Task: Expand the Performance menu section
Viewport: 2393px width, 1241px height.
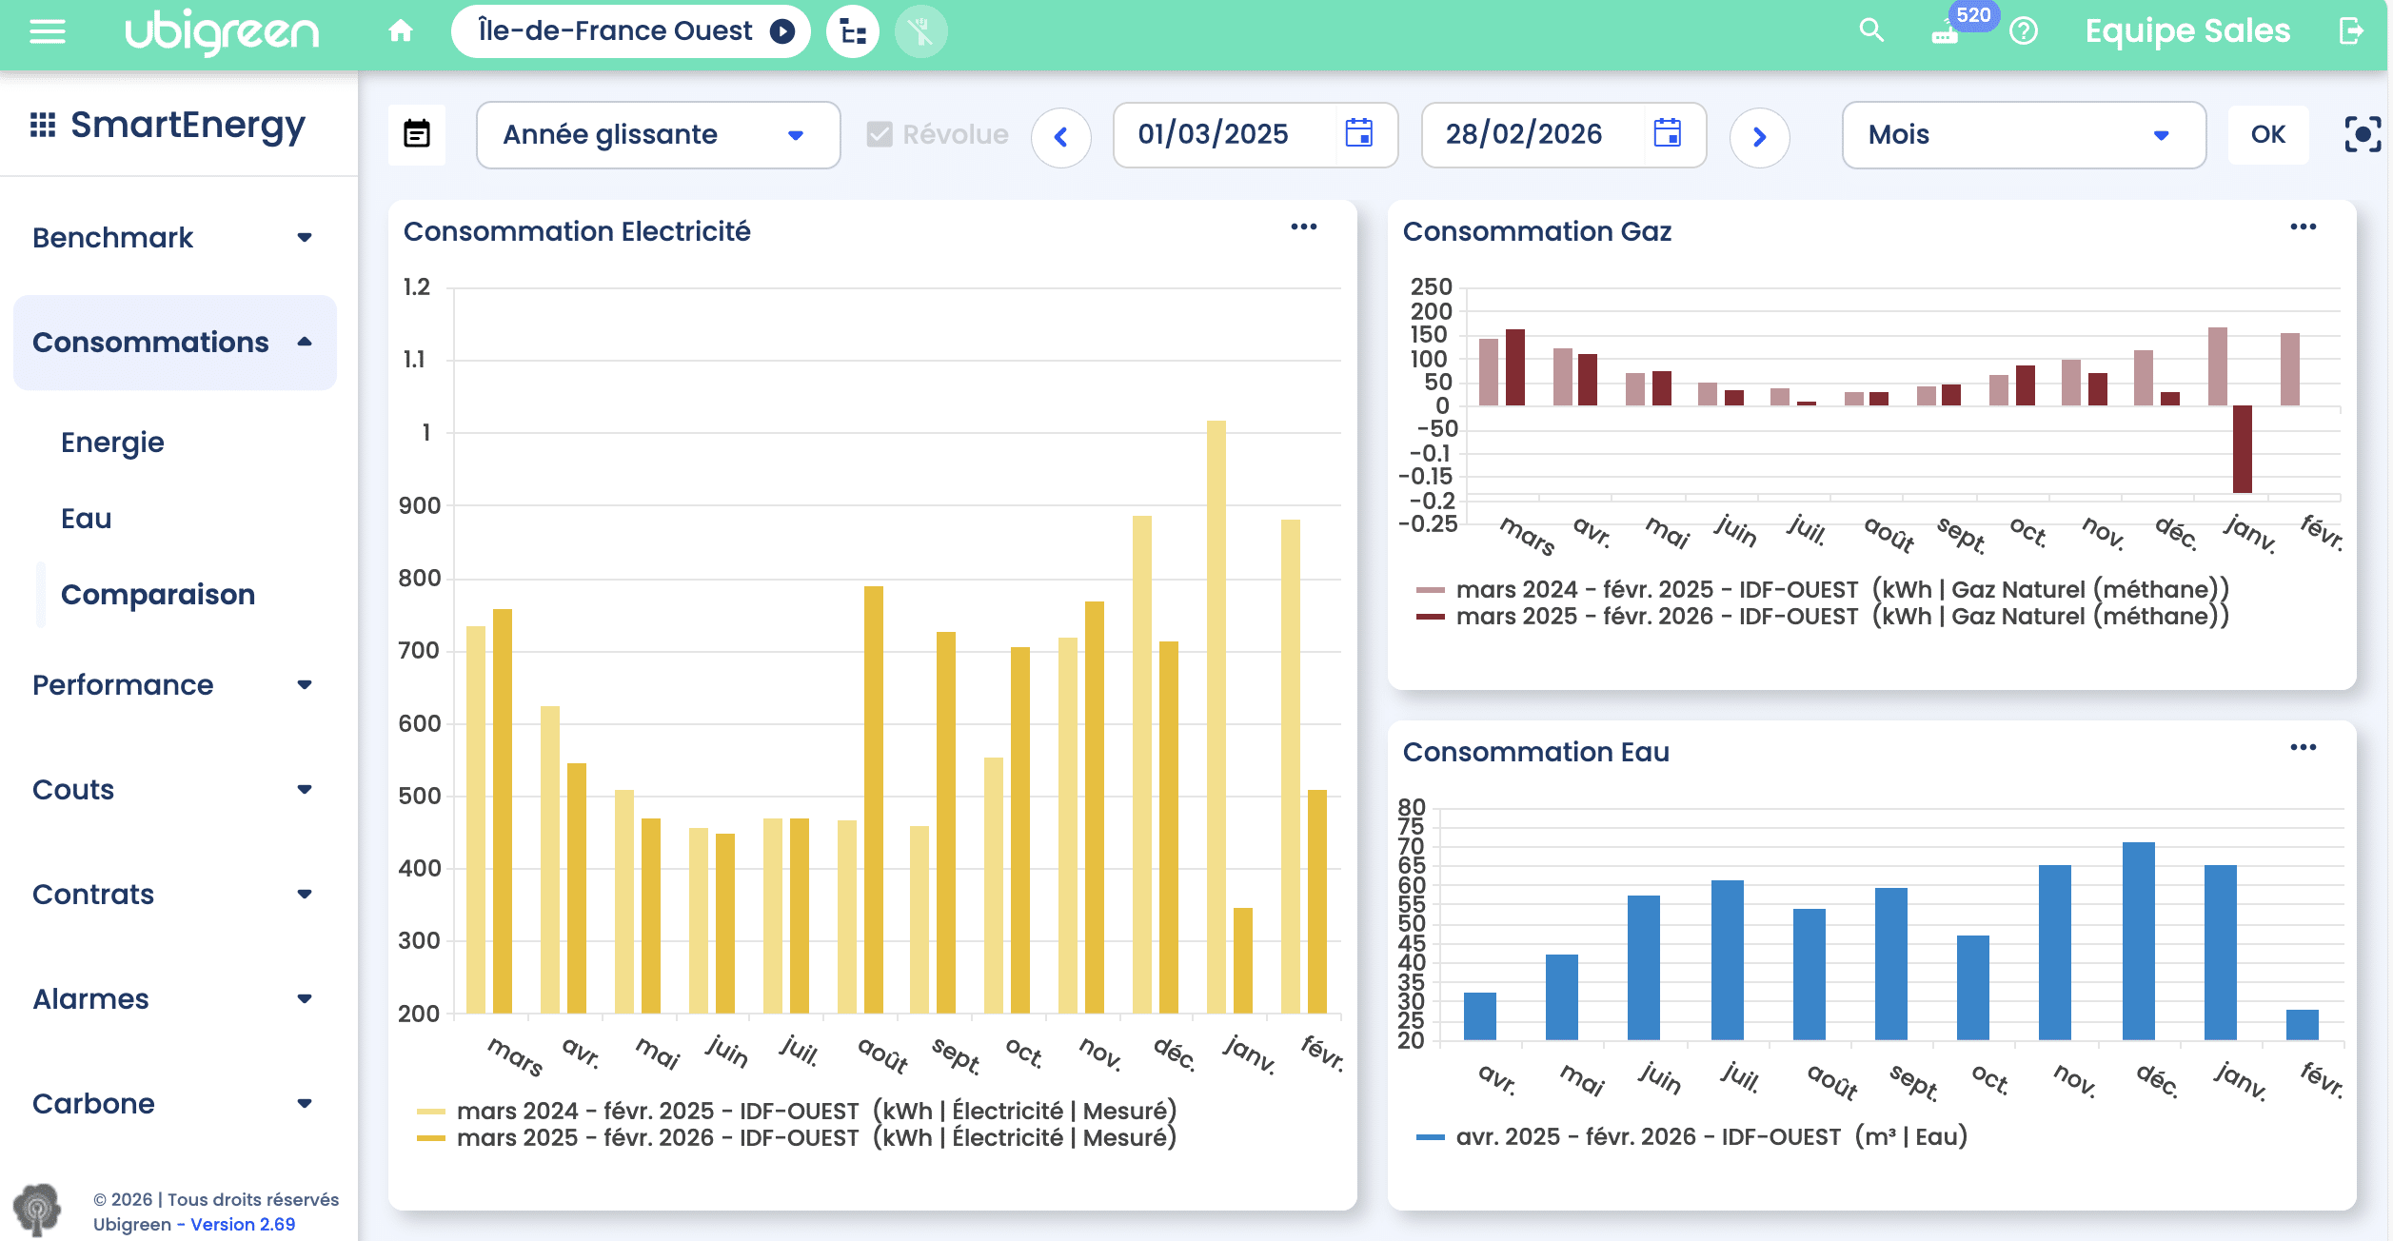Action: [x=175, y=685]
